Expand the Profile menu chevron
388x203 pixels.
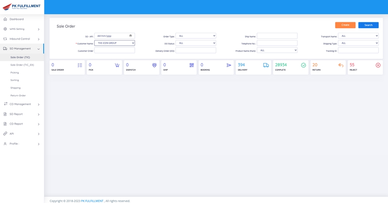click(x=39, y=144)
